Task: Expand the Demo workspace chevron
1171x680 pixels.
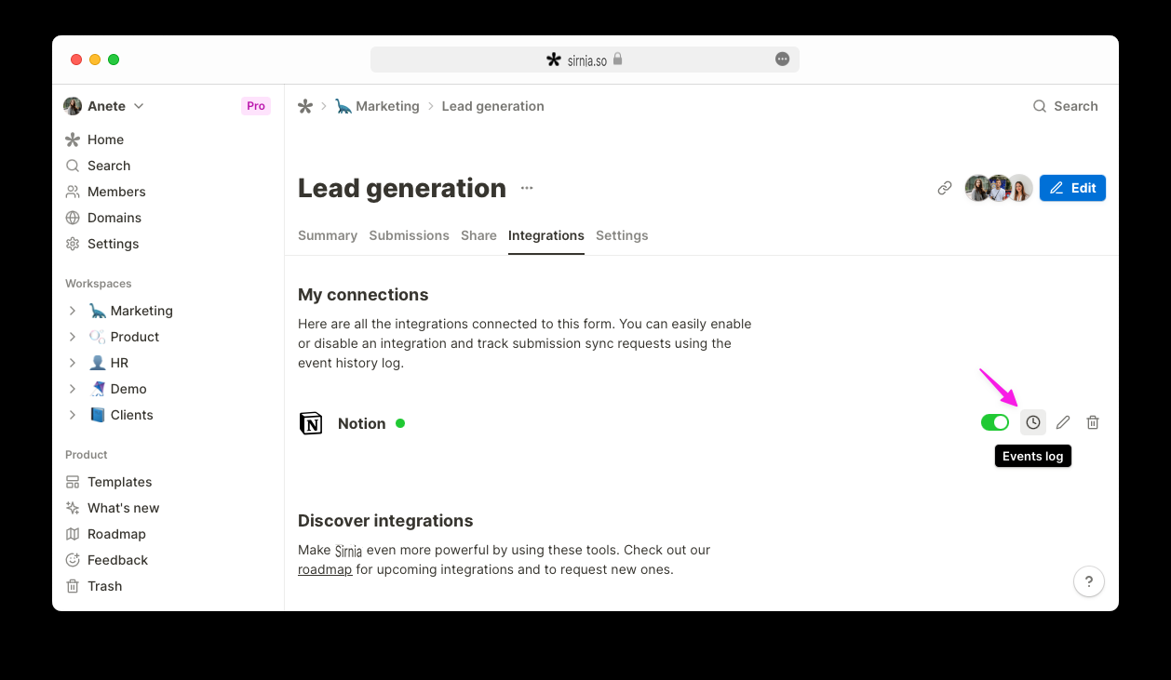Action: pos(73,389)
